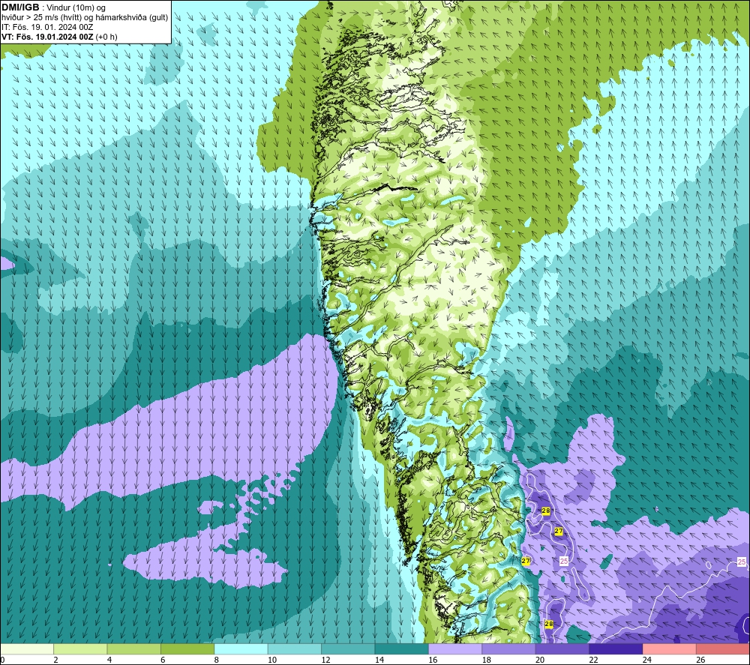The image size is (750, 665).
Task: Click the legend scale label "0"
Action: [2, 660]
